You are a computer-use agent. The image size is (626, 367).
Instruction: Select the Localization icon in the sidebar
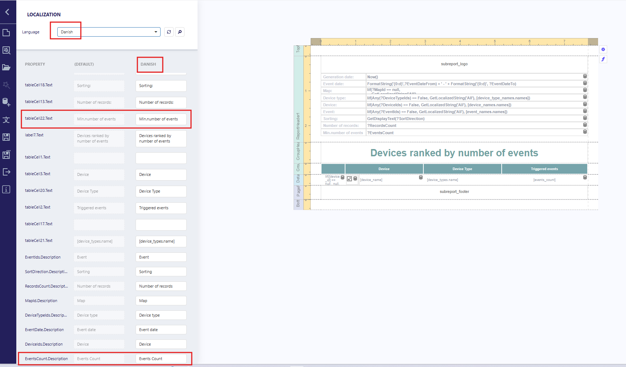click(7, 120)
